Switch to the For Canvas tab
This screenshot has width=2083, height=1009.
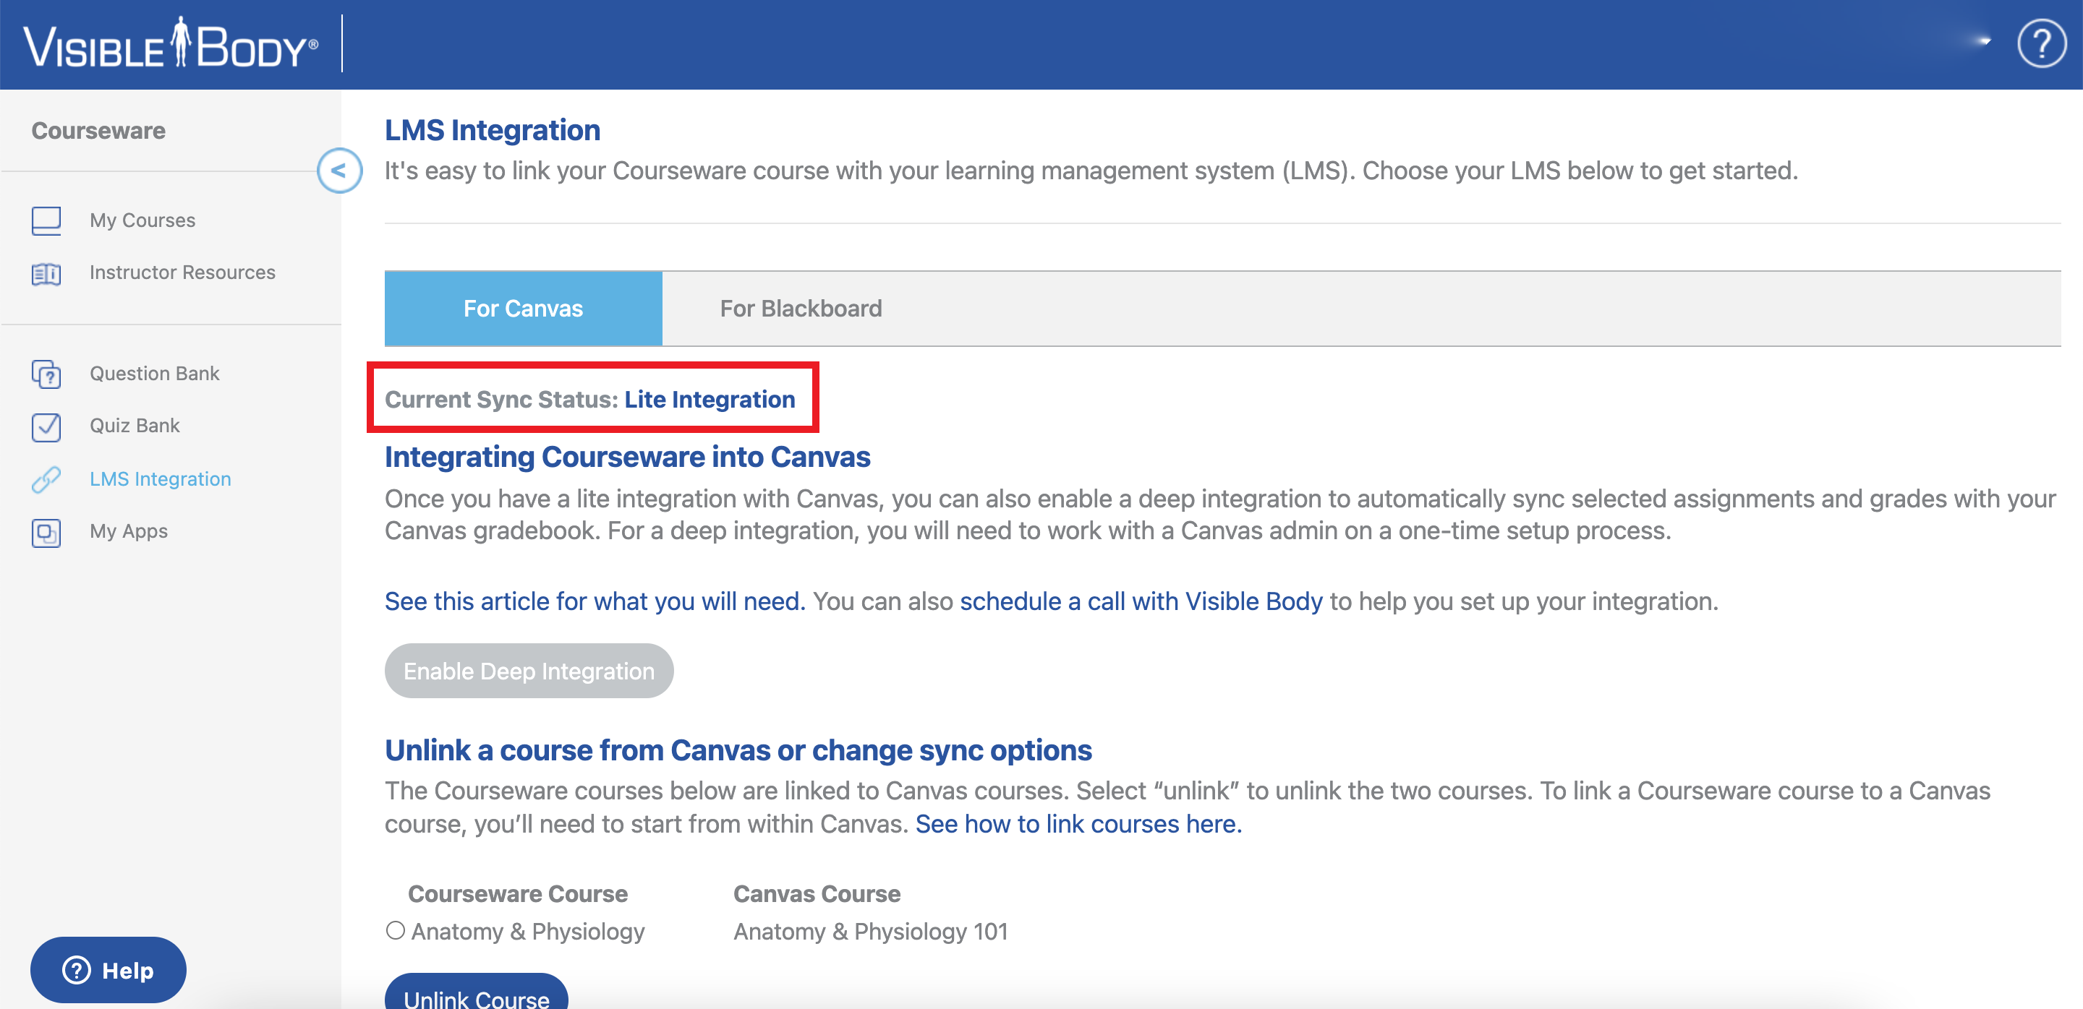point(522,308)
